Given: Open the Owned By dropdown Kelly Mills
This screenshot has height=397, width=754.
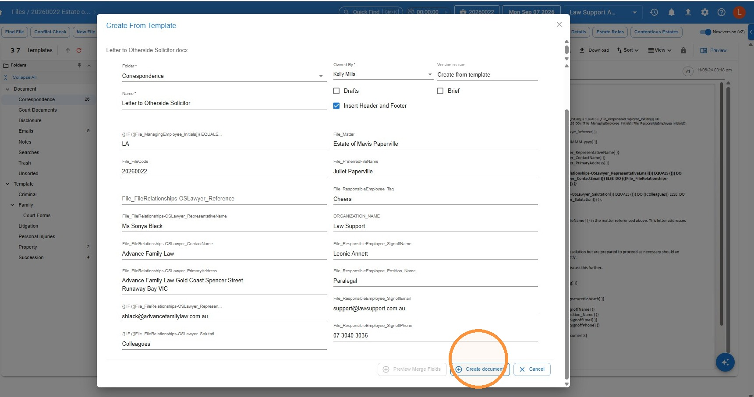Looking at the screenshot, I should (x=383, y=74).
